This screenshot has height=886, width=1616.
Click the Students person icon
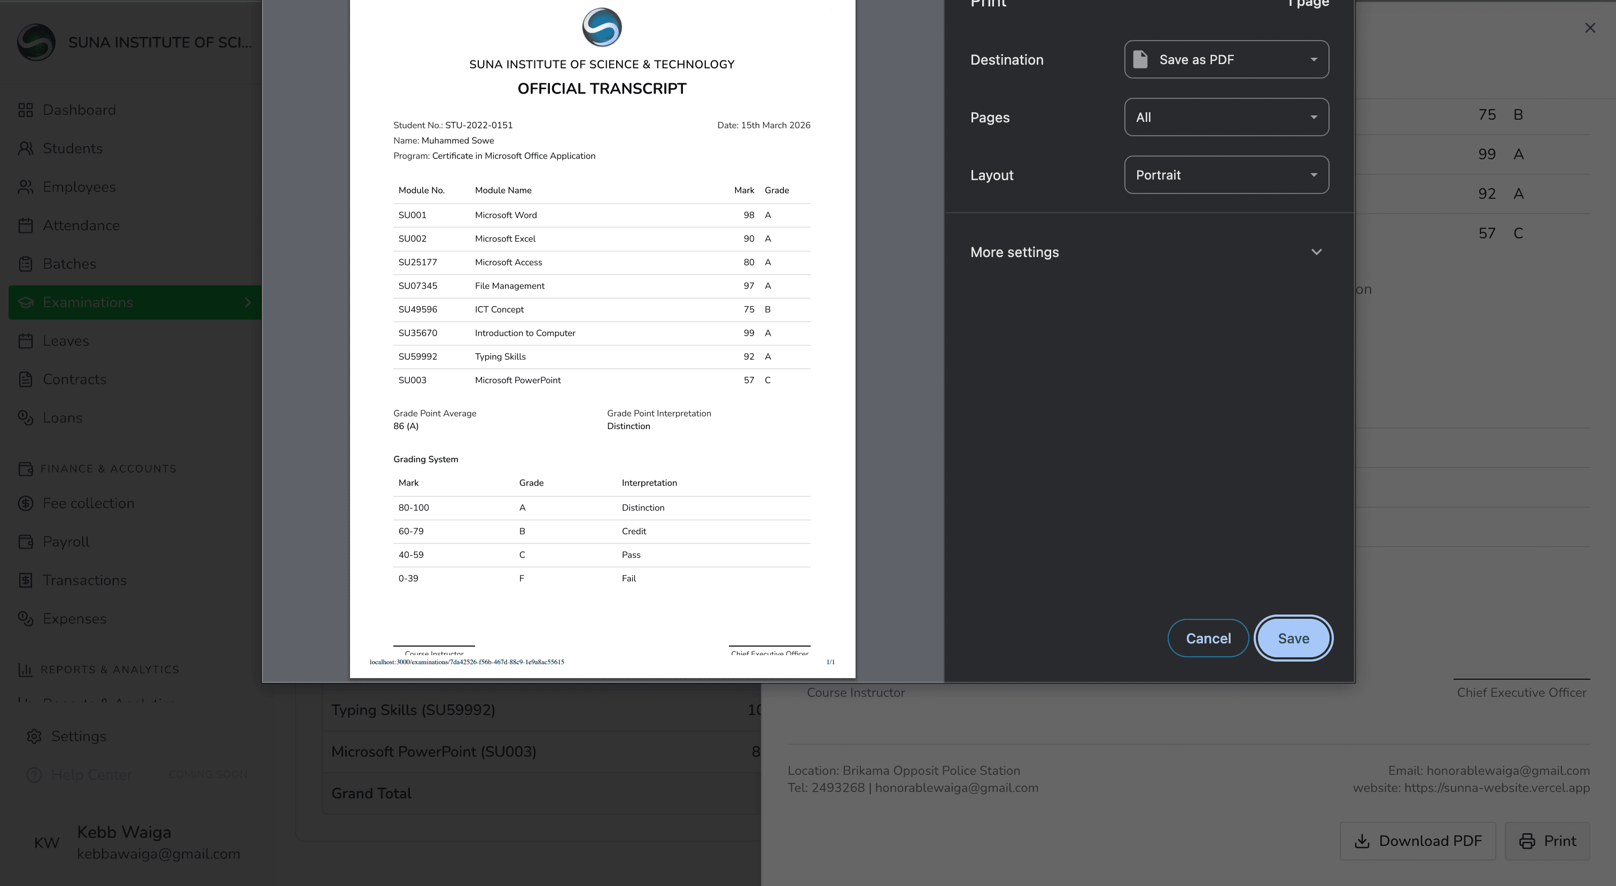pos(25,149)
